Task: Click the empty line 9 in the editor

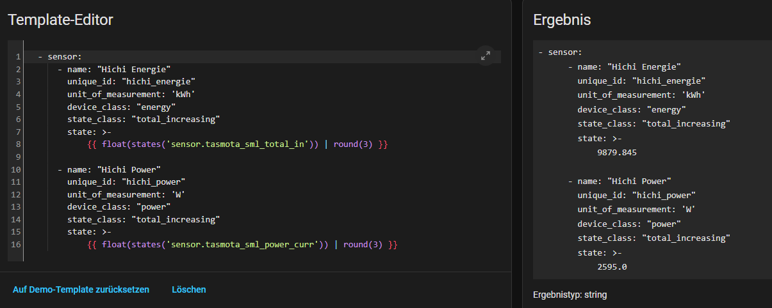Action: click(x=192, y=157)
